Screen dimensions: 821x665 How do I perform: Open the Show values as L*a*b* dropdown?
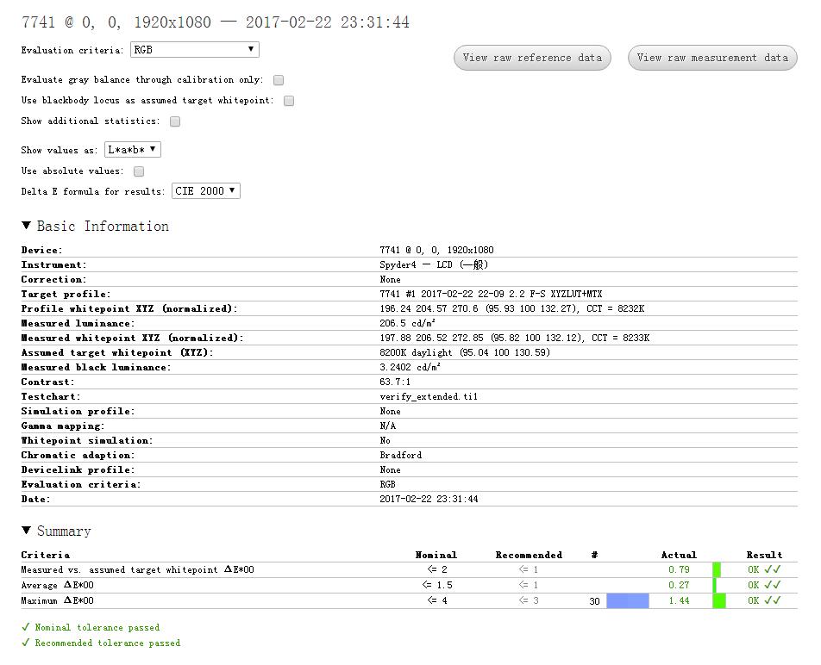[133, 150]
